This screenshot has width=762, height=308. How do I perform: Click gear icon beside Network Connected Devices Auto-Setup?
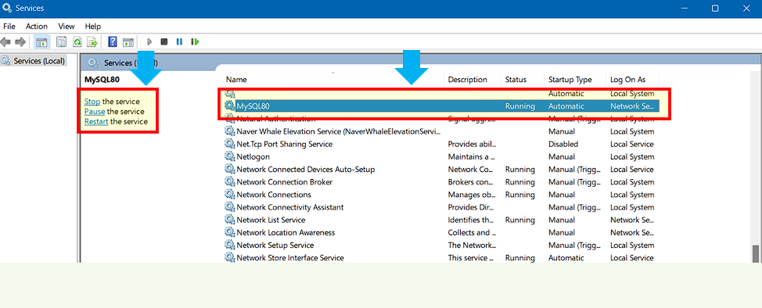point(229,169)
